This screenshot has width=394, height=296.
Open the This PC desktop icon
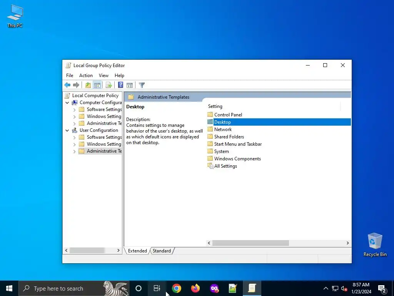click(15, 16)
